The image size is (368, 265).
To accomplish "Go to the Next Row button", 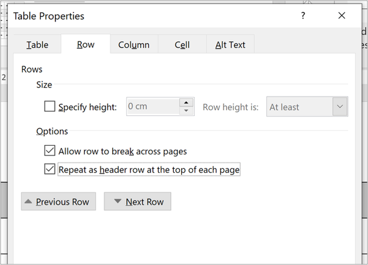I will point(138,202).
